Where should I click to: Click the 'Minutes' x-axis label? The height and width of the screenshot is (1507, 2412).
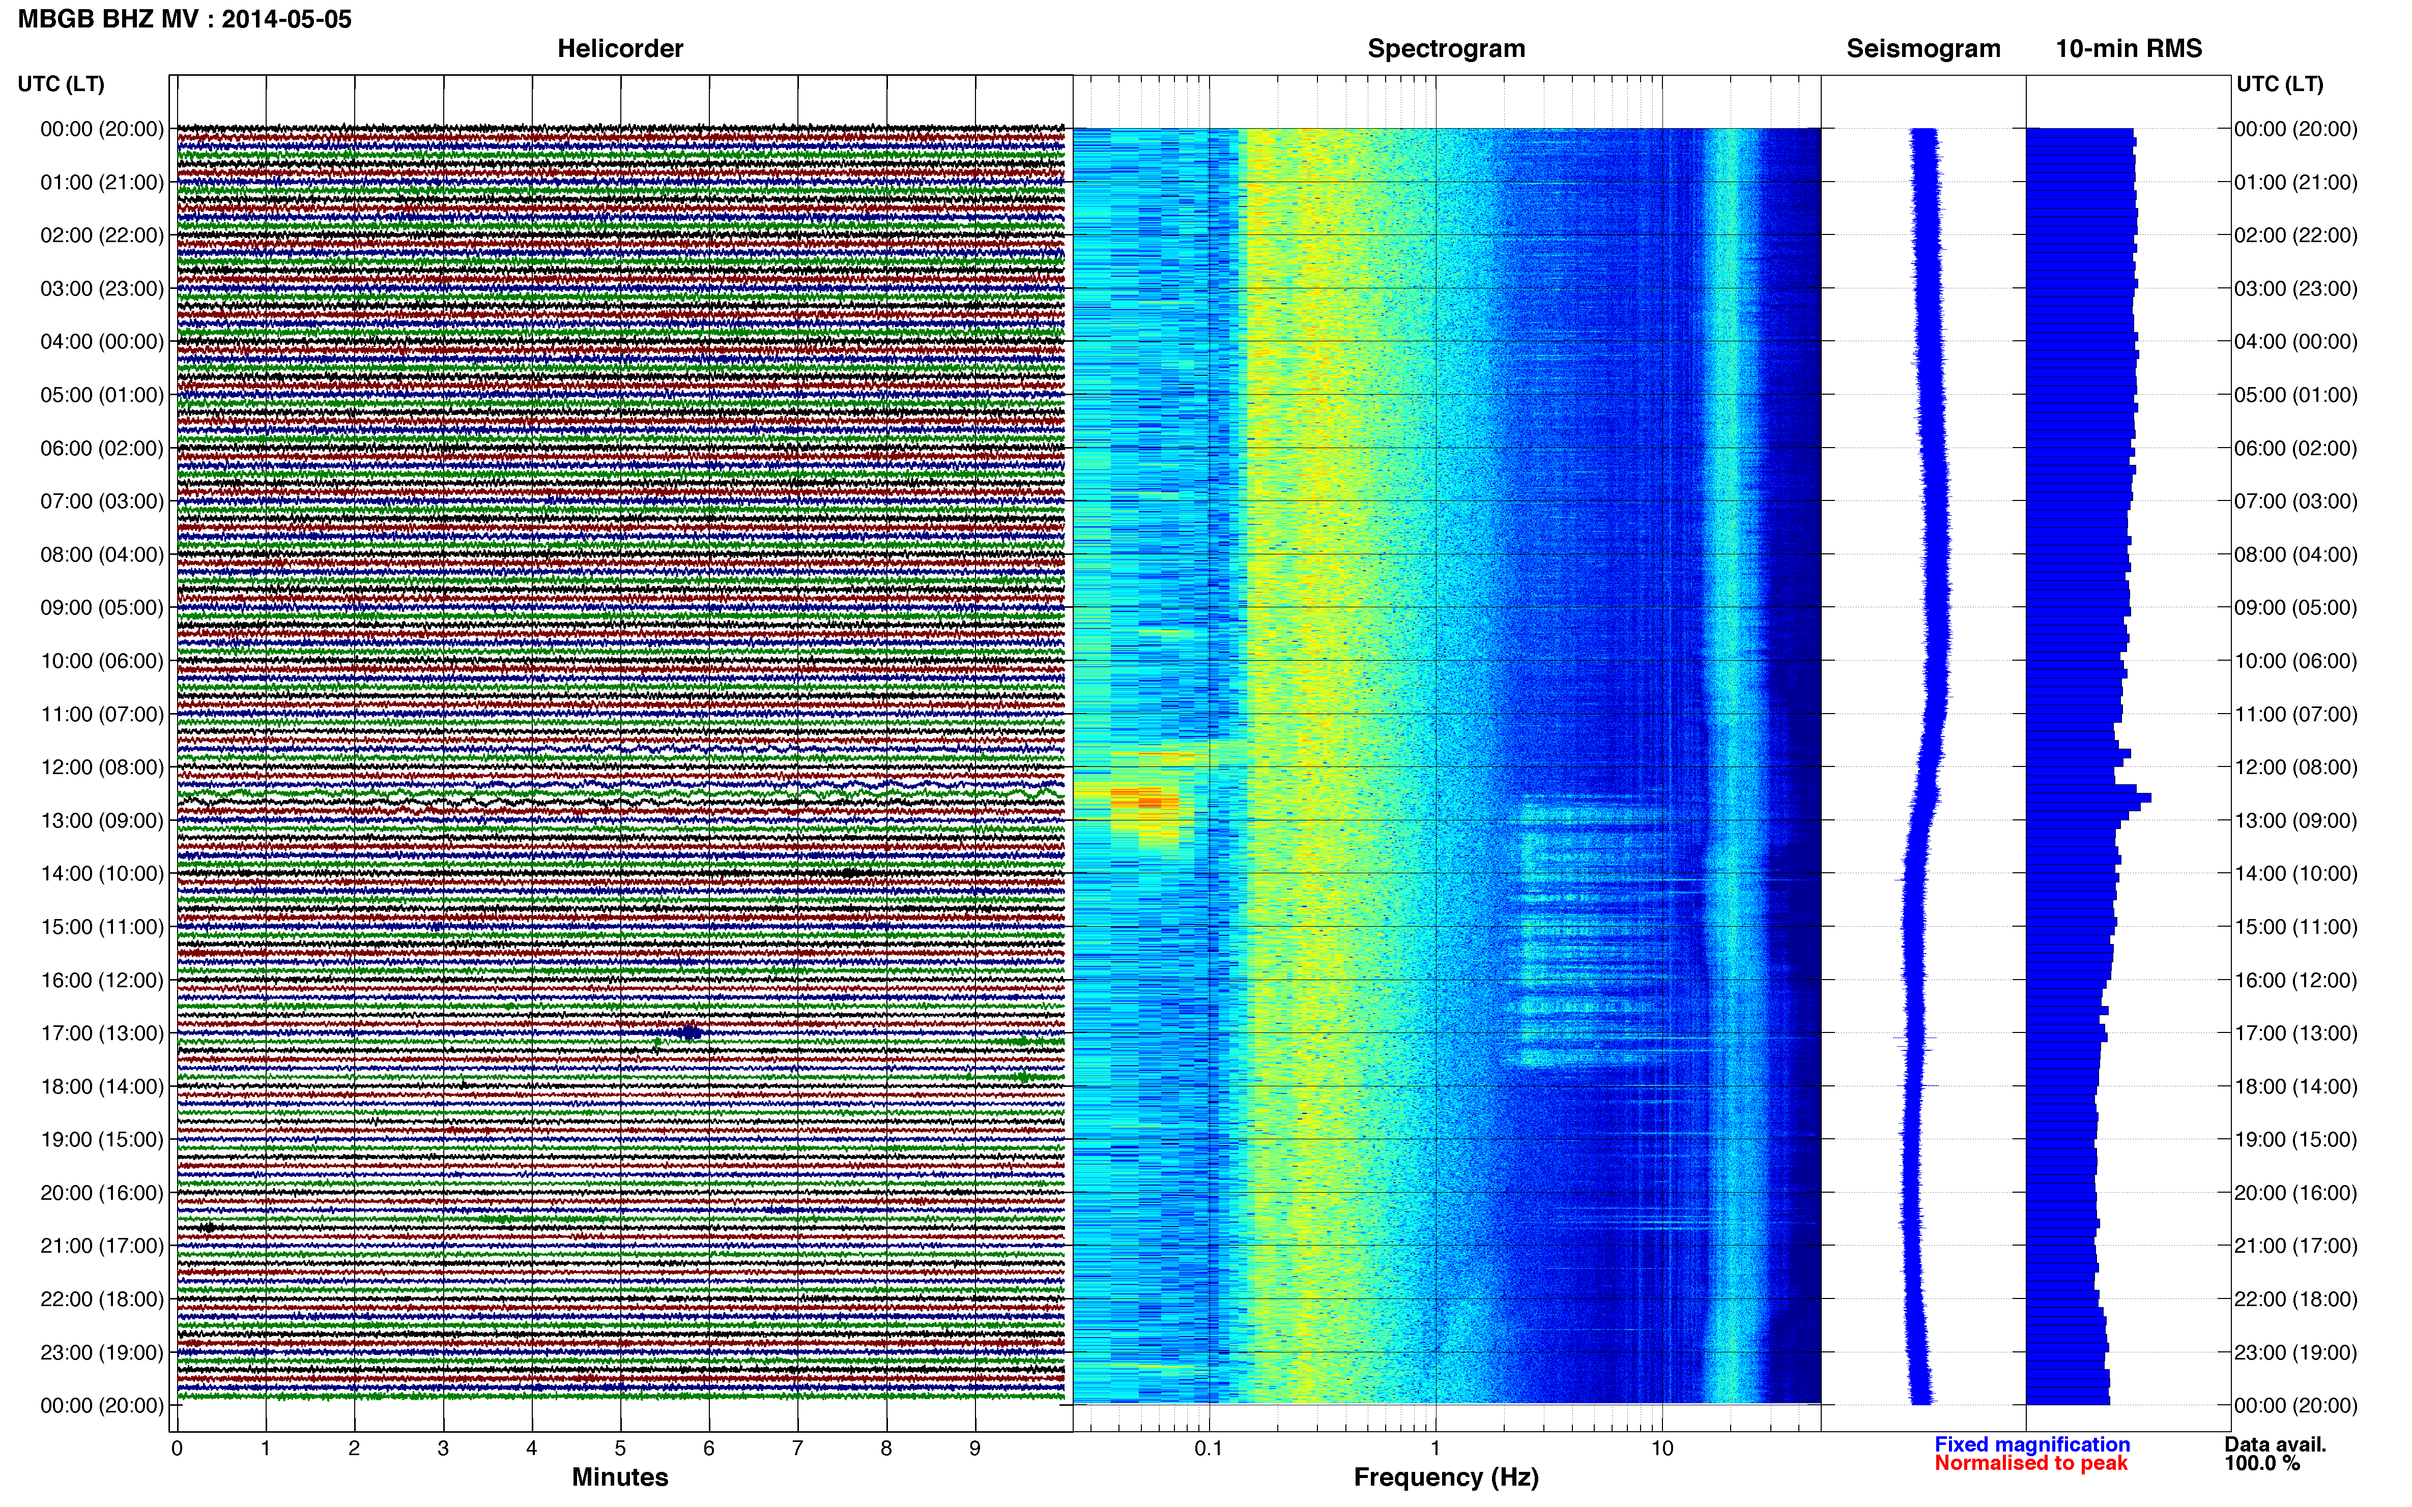pos(620,1477)
